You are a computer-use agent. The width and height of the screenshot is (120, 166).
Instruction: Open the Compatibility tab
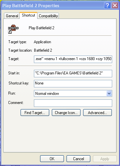click(x=48, y=16)
